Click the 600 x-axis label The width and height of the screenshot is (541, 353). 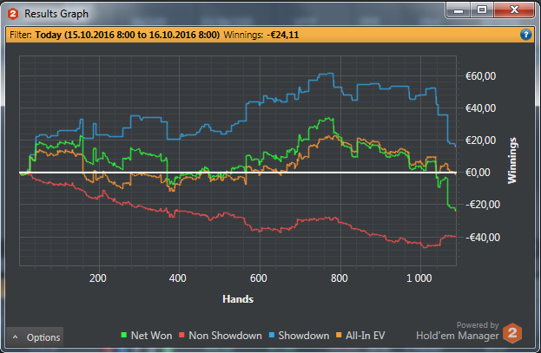click(259, 278)
